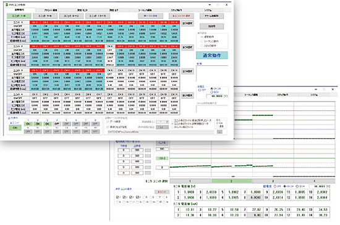Open the 測定 ログ tab in front window

114,10
